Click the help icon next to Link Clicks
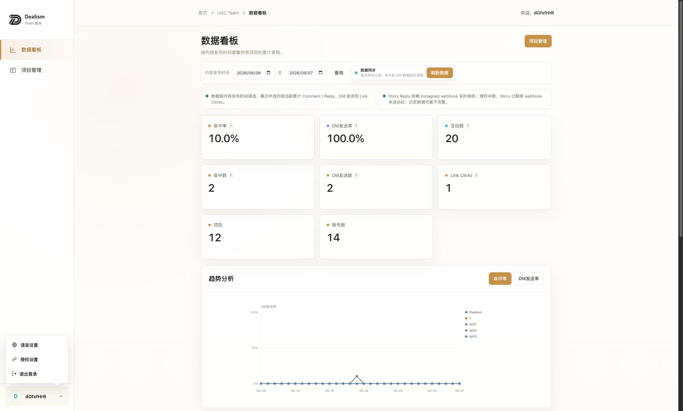Viewport: 683px width, 411px height. click(x=476, y=175)
